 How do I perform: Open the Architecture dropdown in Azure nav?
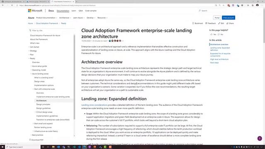point(65,18)
